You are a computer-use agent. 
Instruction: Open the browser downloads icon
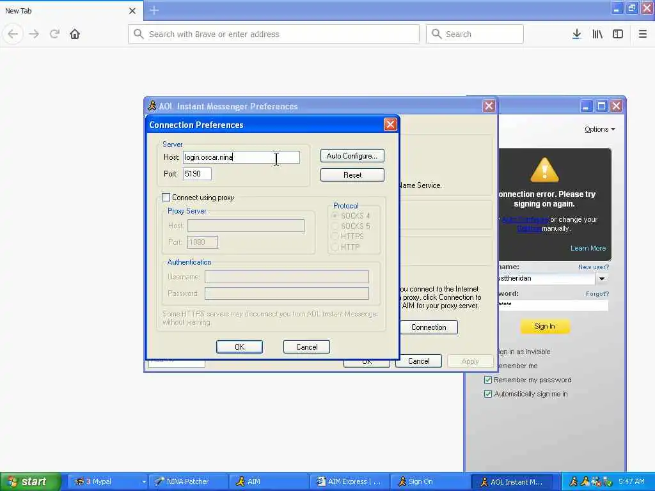coord(576,34)
